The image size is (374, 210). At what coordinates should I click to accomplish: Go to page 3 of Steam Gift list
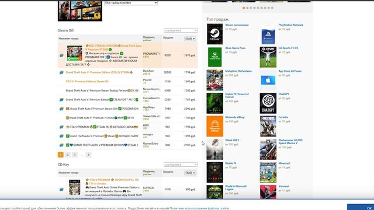(75, 155)
